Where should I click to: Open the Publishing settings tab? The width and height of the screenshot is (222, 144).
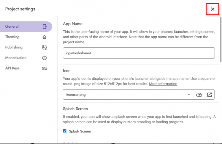click(x=14, y=47)
